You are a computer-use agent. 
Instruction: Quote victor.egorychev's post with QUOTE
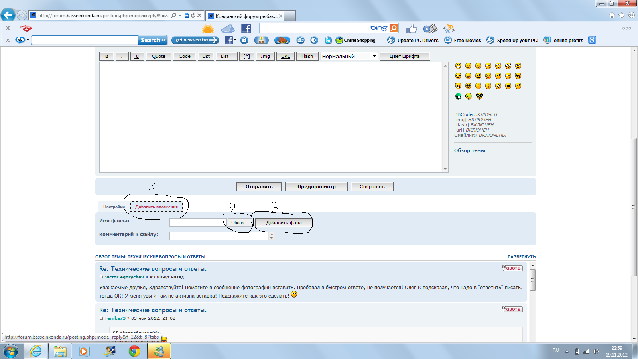(x=512, y=268)
